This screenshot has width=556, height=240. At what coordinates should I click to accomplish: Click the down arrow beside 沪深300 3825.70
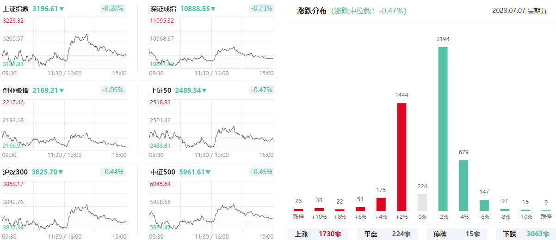pyautogui.click(x=60, y=172)
